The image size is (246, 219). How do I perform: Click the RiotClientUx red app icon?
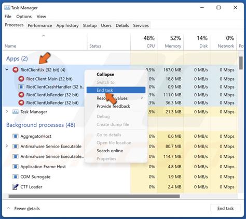pyautogui.click(x=16, y=70)
